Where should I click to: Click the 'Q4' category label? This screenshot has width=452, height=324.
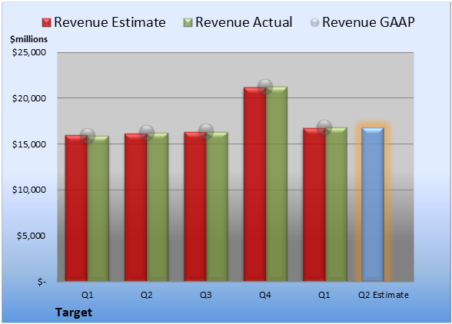click(x=265, y=295)
